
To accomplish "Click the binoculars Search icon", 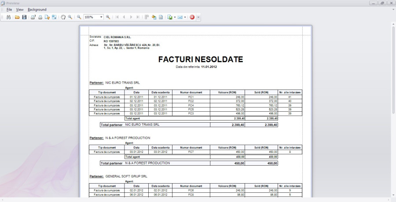I will [8, 17].
